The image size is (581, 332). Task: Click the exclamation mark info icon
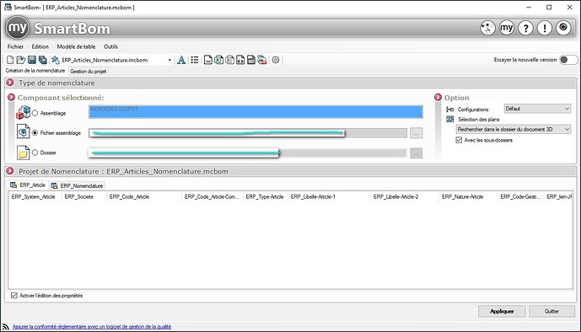[544, 28]
